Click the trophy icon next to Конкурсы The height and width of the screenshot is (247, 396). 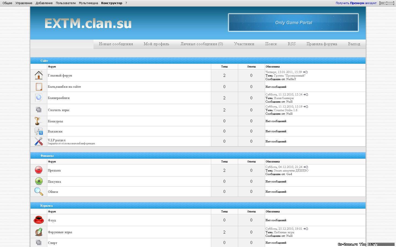[38, 121]
